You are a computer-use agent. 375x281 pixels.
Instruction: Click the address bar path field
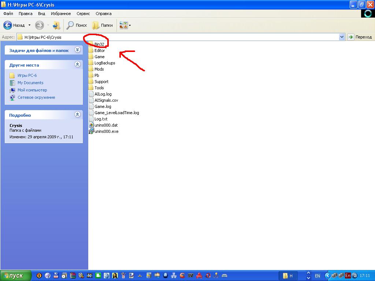click(x=178, y=37)
